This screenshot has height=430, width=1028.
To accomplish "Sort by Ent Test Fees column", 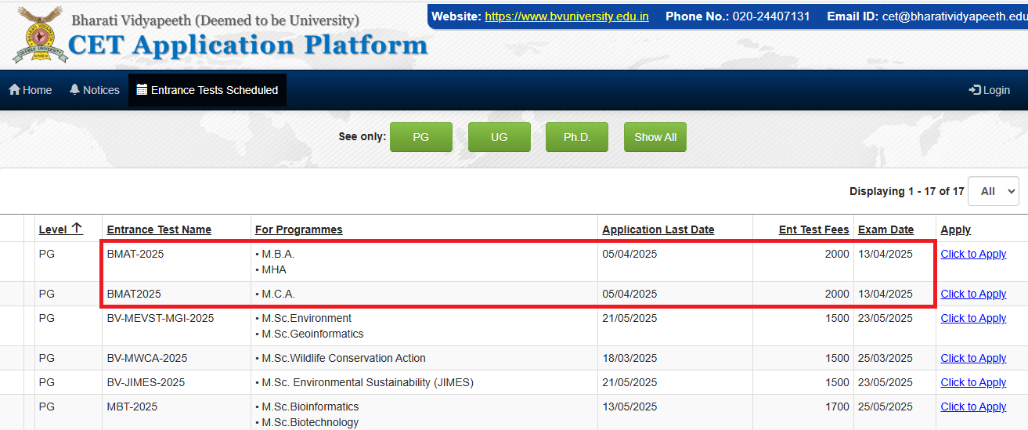I will [x=814, y=229].
